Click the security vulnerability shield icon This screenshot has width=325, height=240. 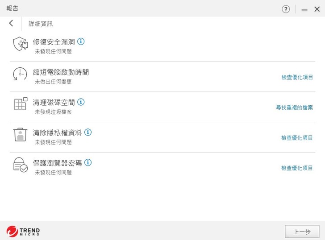pos(20,44)
